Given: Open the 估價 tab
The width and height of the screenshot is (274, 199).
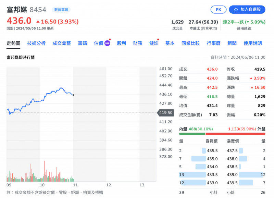Looking at the screenshot, I should click(99, 43).
